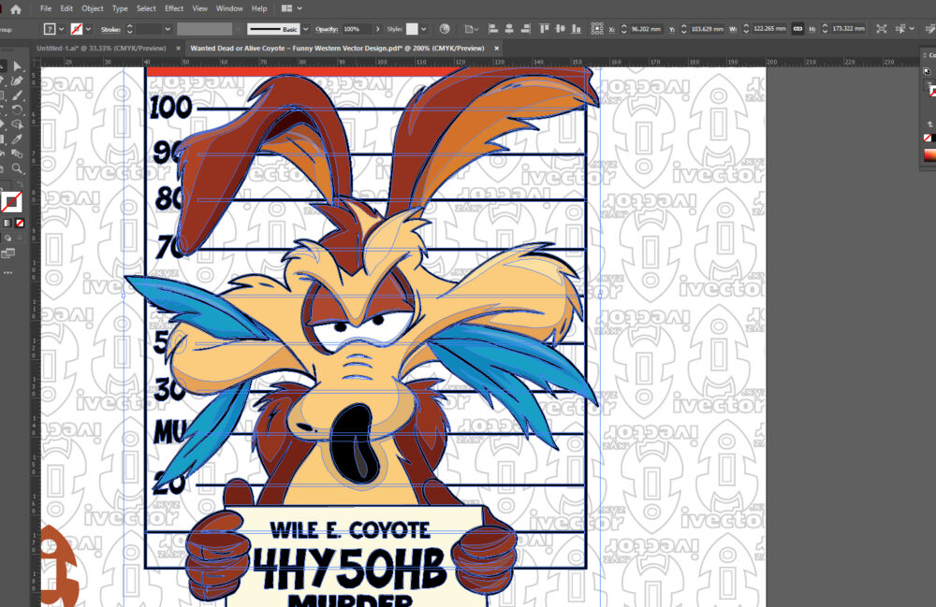The image size is (936, 607).
Task: Set the Reference Point locator grid
Action: click(x=597, y=29)
